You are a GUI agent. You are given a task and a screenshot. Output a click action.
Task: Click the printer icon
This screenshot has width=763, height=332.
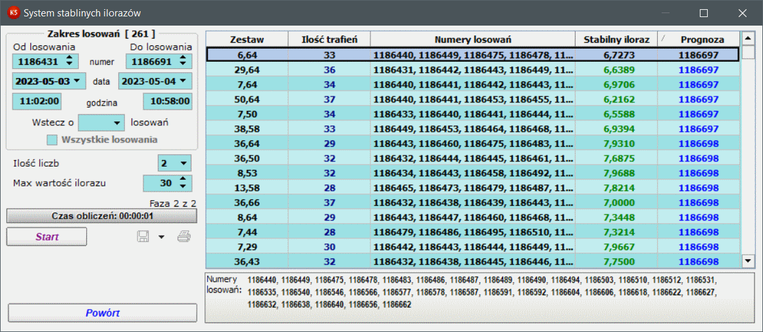tap(184, 237)
